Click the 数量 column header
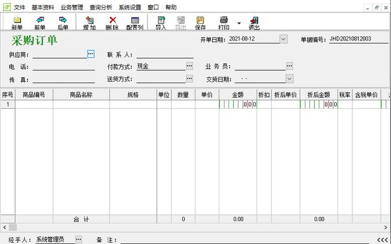Image resolution: width=391 pixels, height=244 pixels. [x=183, y=94]
